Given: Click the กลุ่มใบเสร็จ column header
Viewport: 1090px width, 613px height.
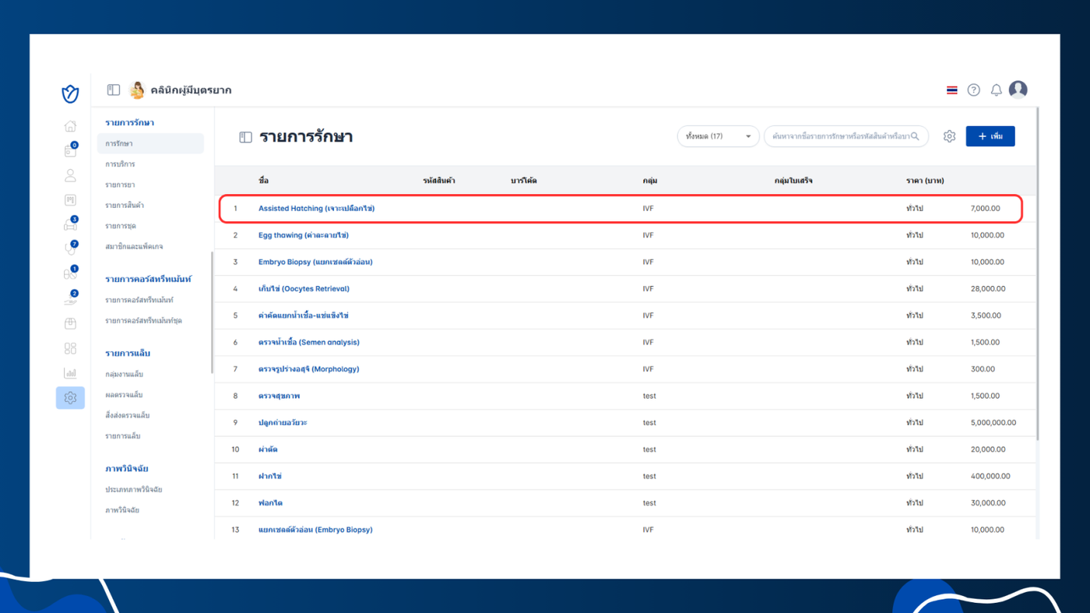Looking at the screenshot, I should point(793,181).
